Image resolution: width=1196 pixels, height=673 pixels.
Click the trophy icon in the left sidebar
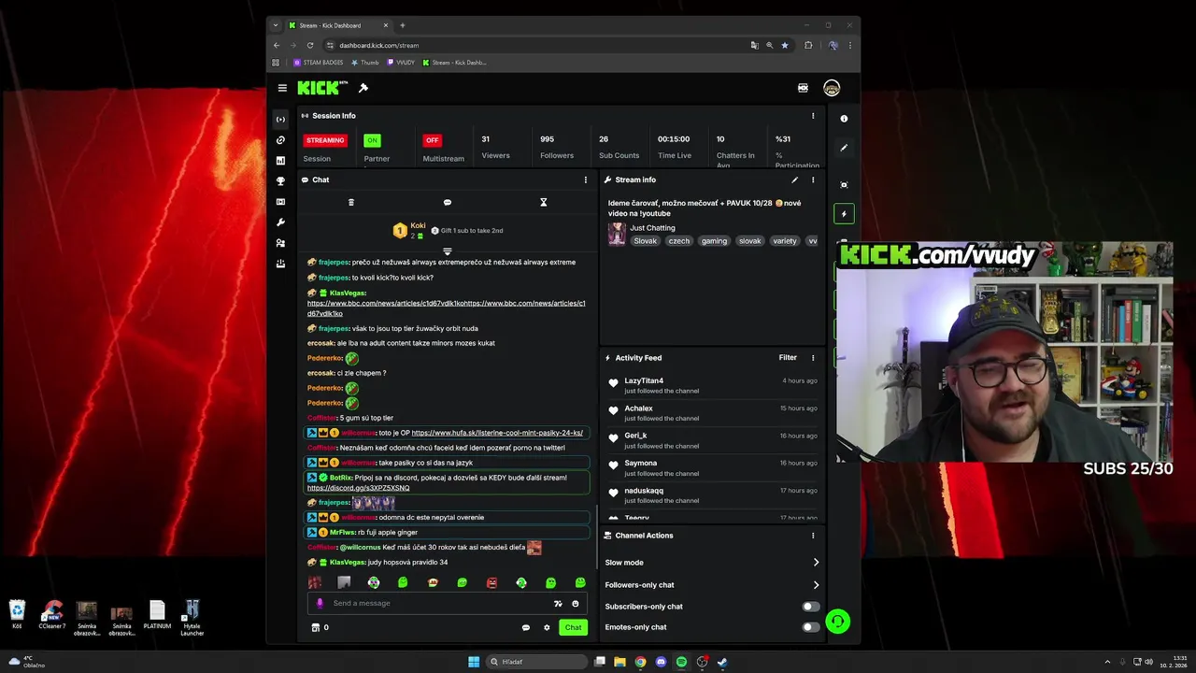pos(280,181)
